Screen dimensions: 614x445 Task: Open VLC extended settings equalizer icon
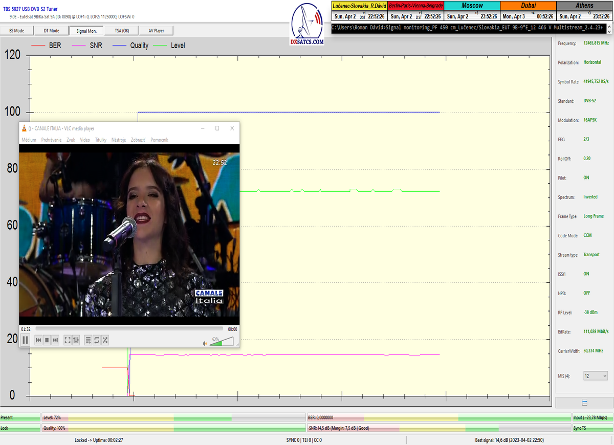(x=76, y=340)
